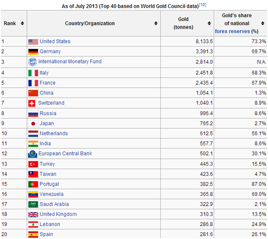
Task: Open the Netherlands country link
Action: click(54, 133)
